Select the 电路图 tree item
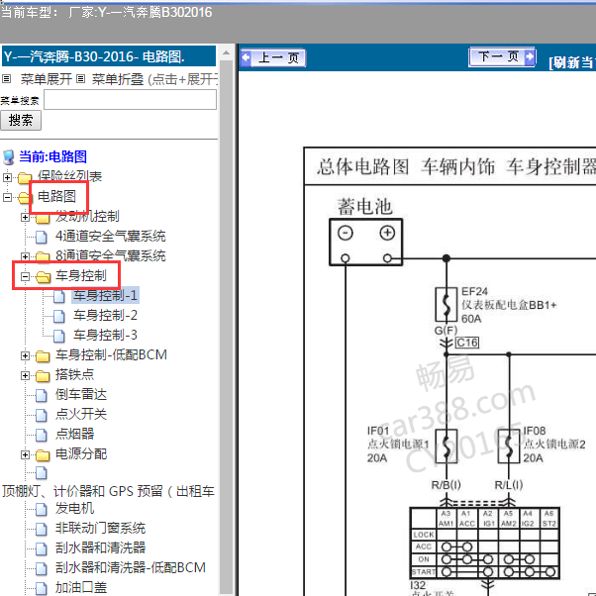This screenshot has width=596, height=596. click(x=56, y=196)
